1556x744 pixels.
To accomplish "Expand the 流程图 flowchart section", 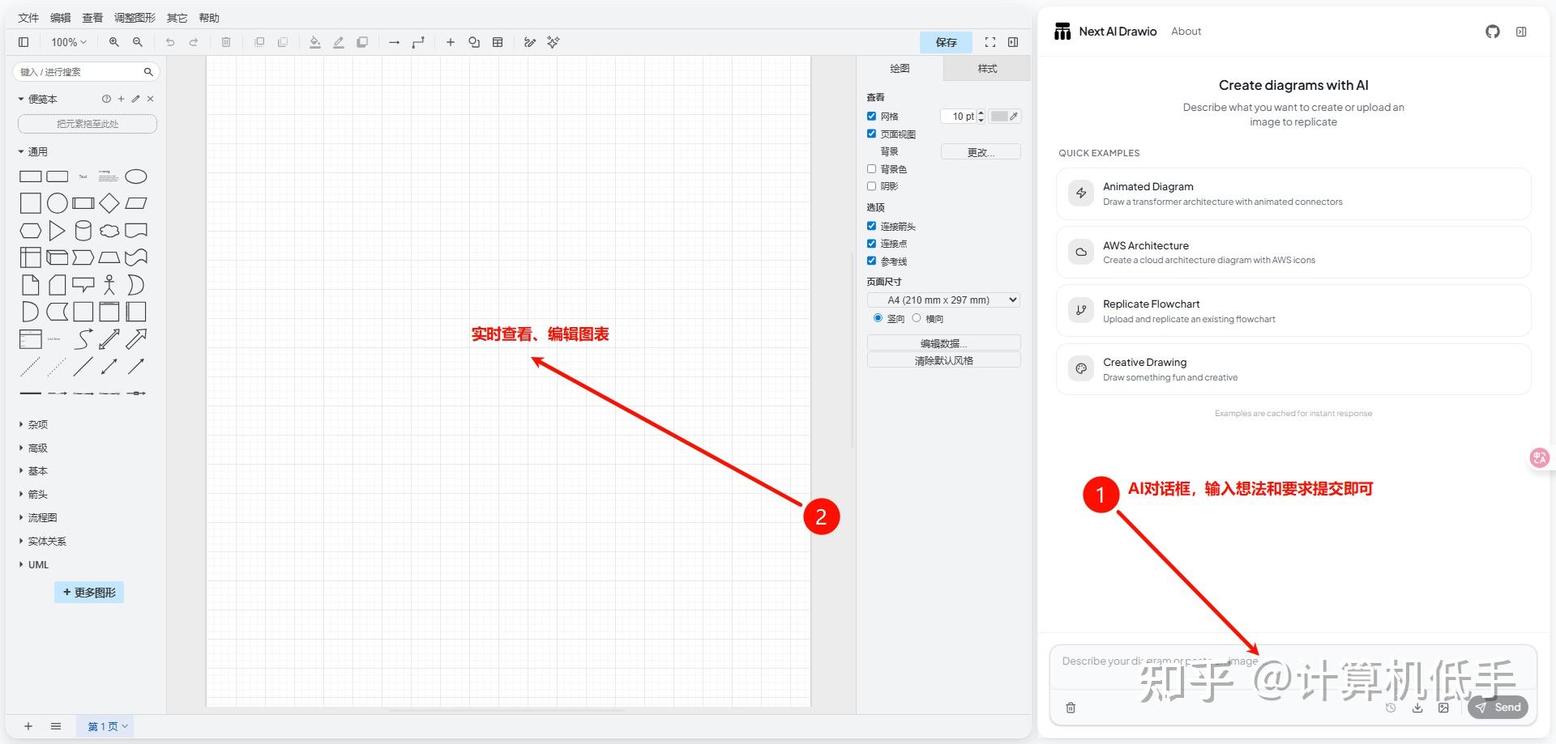I will (x=38, y=517).
